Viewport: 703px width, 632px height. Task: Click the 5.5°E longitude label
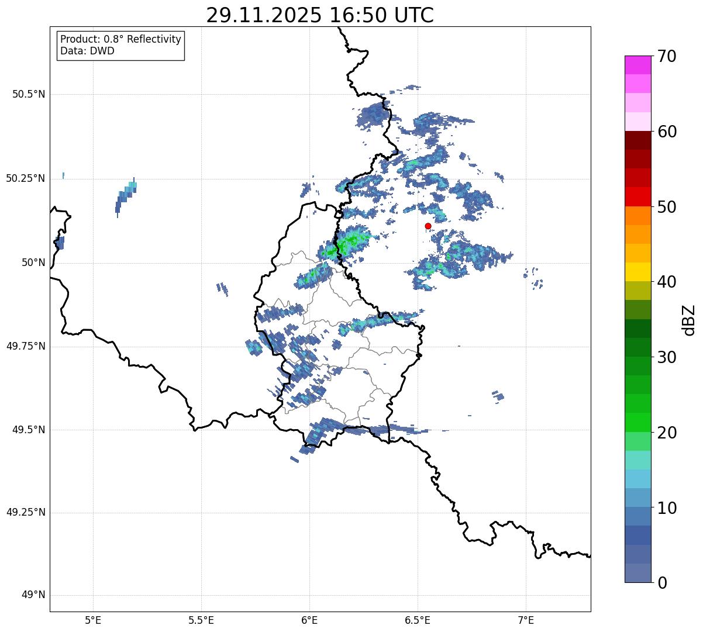(201, 620)
